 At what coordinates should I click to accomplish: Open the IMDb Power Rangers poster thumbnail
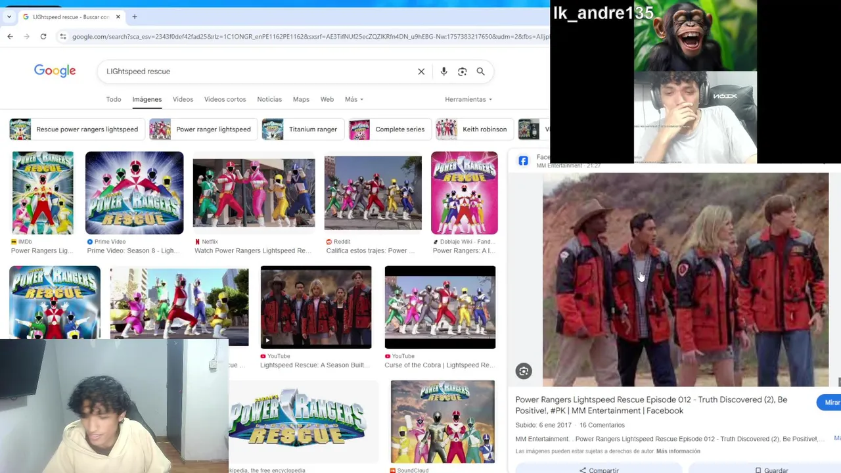pos(43,192)
